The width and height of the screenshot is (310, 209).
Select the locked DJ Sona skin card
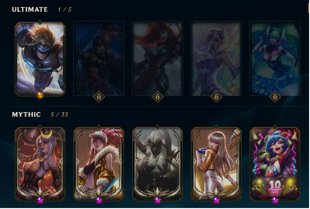(275, 58)
